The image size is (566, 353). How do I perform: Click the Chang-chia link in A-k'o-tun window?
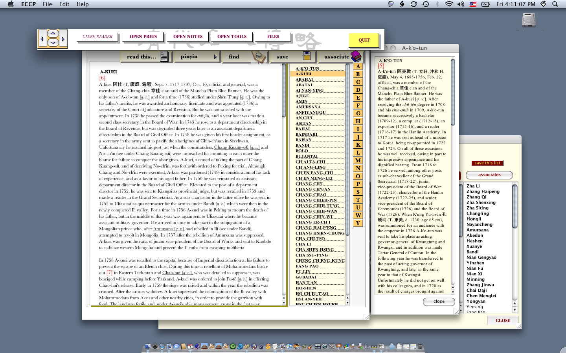[388, 88]
